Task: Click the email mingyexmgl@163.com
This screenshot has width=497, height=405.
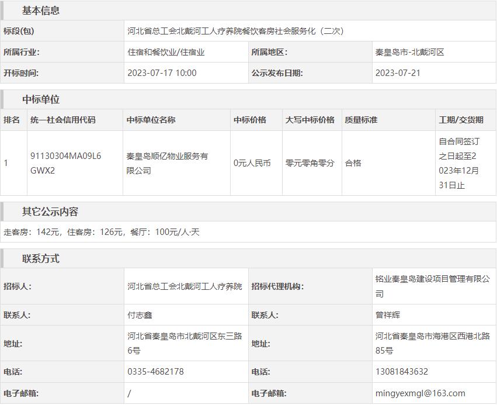Action: coord(420,393)
